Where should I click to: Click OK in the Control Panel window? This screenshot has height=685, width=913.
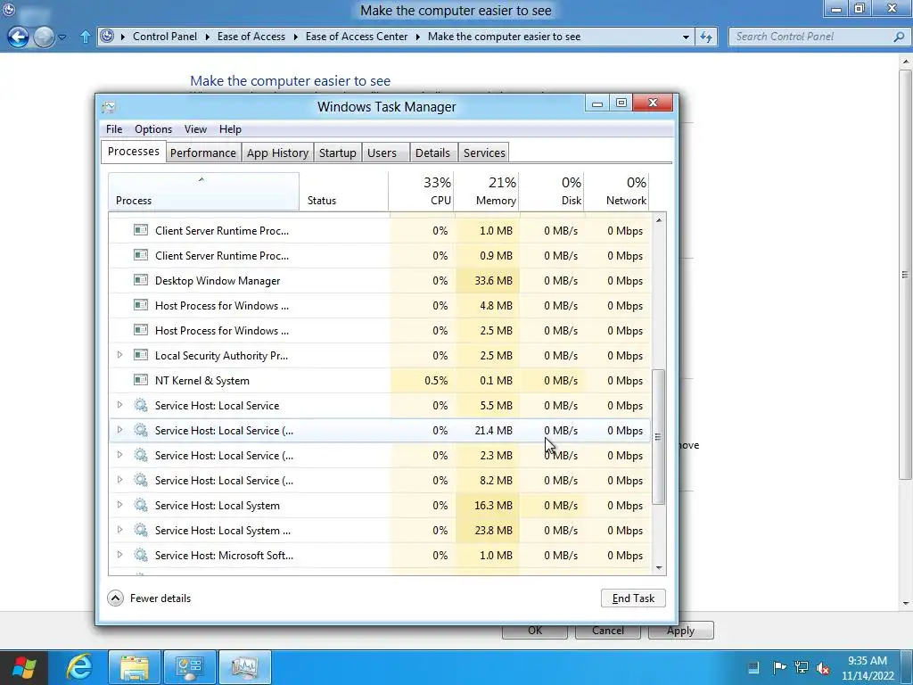(x=535, y=631)
